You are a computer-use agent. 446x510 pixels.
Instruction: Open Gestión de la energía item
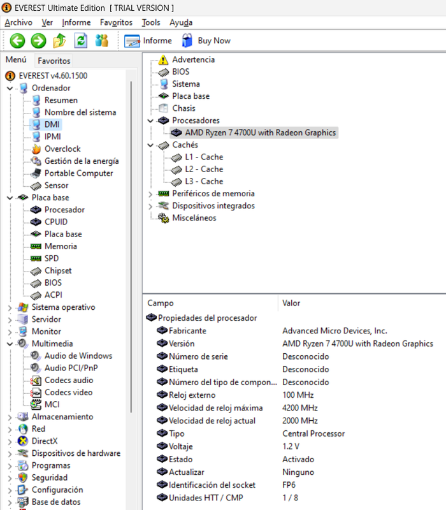pyautogui.click(x=82, y=161)
